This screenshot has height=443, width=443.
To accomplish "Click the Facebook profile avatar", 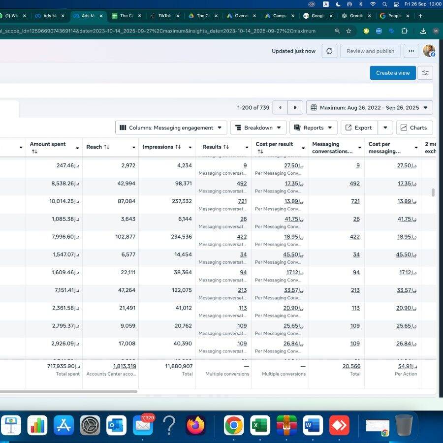I will [x=429, y=51].
